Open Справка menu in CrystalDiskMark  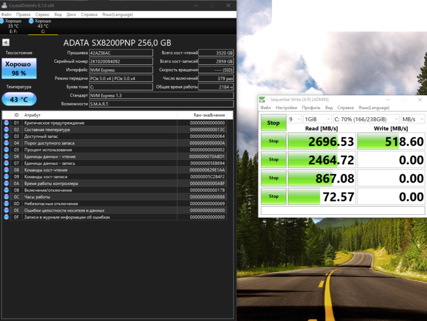pos(345,107)
